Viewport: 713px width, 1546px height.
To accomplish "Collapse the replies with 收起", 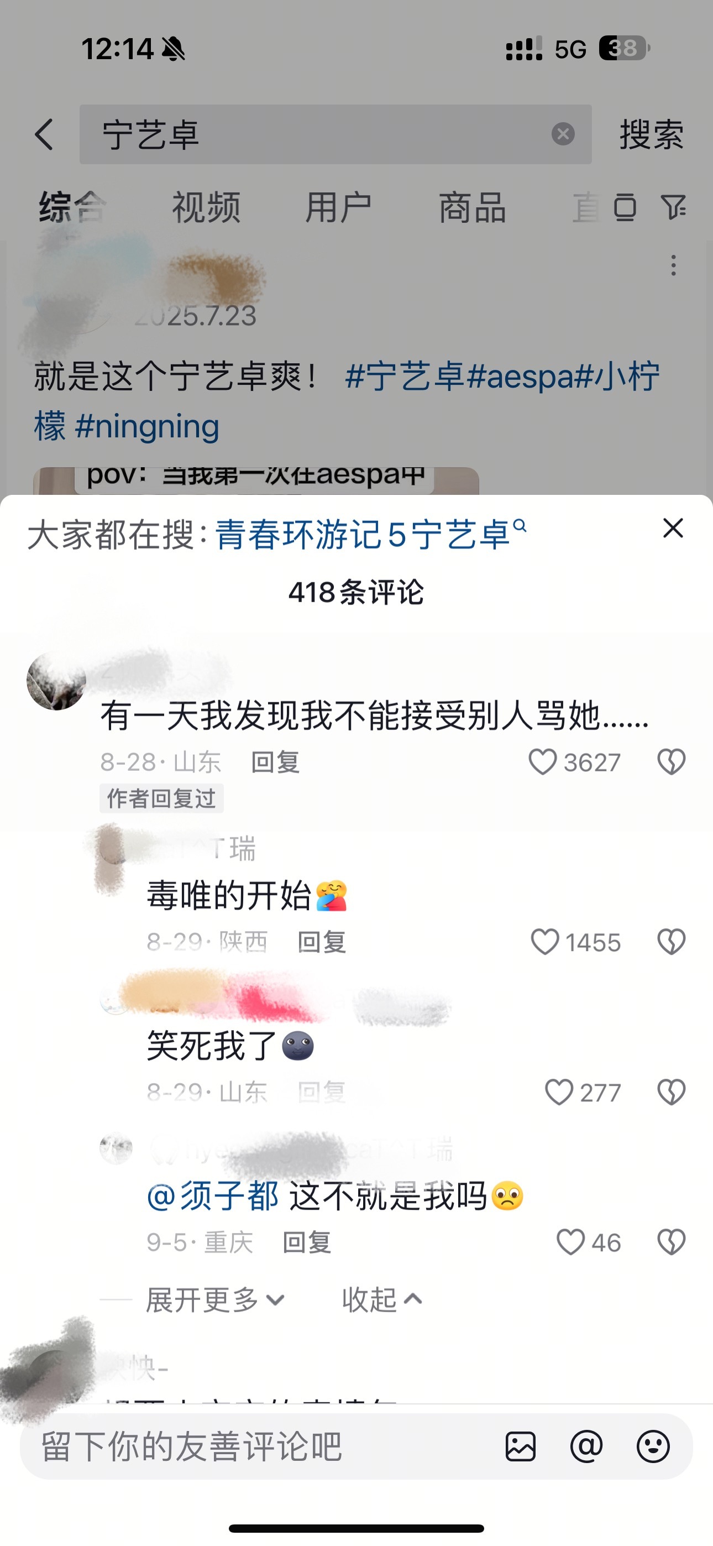I will [x=382, y=1300].
